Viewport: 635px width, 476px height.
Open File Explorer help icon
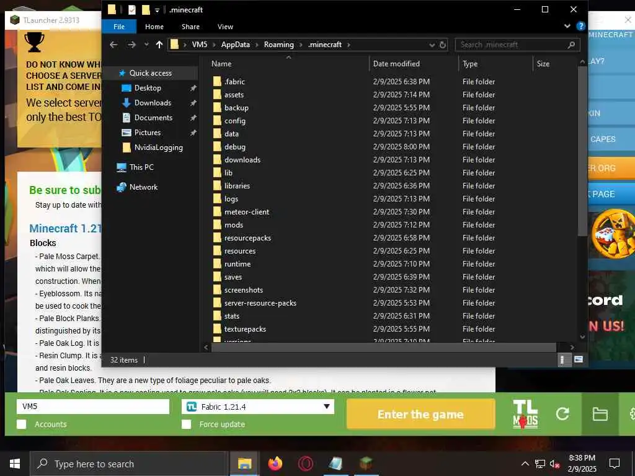click(580, 26)
